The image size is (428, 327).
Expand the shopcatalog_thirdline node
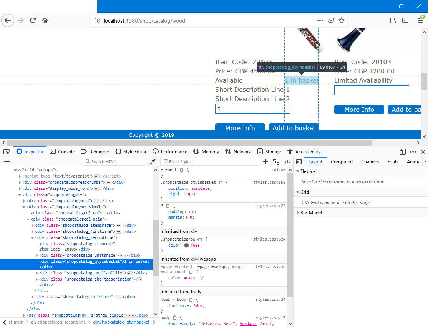tap(32, 297)
